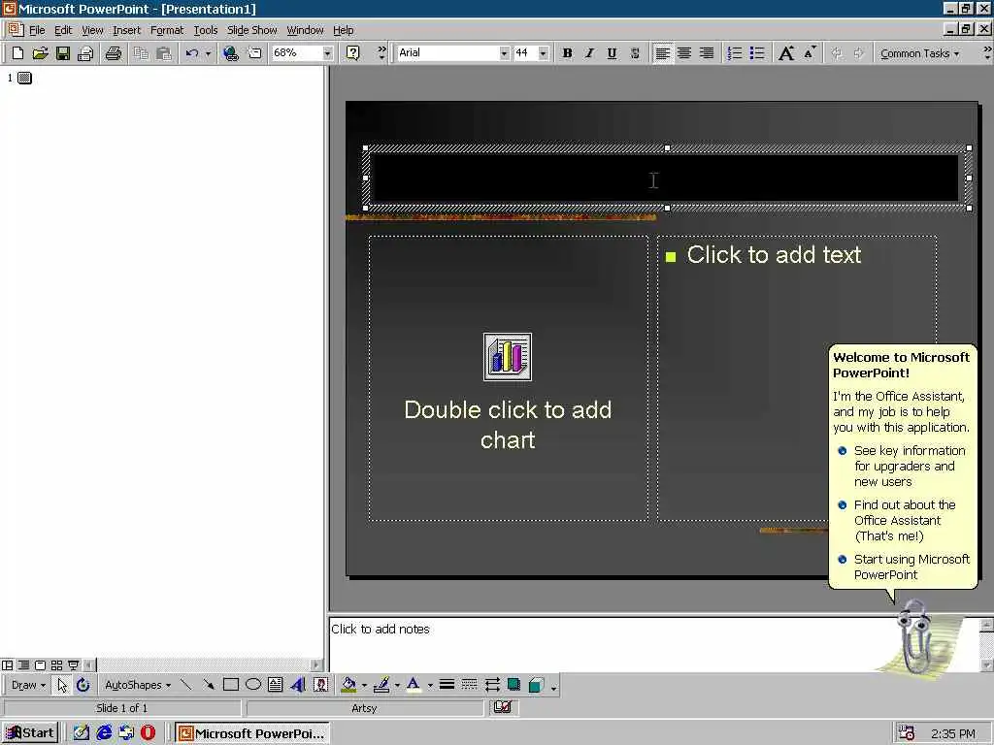Open the Common Tasks dropdown
Image resolution: width=994 pixels, height=745 pixels.
click(x=919, y=54)
